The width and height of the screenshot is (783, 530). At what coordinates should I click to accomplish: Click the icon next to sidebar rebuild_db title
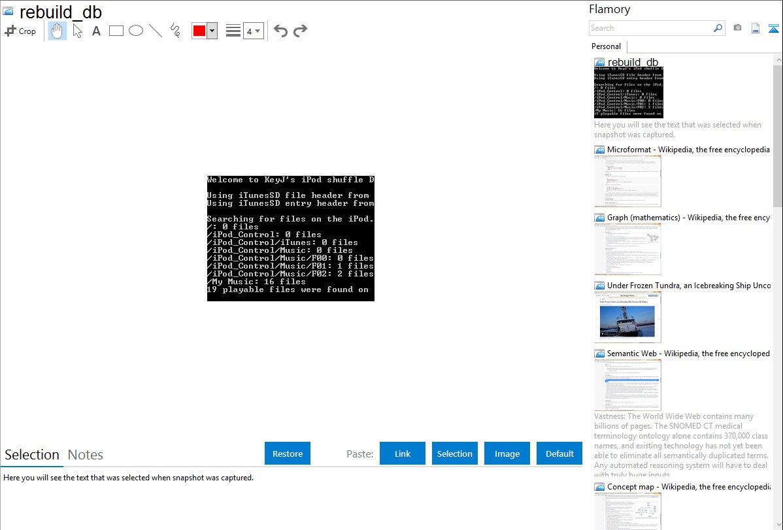click(x=600, y=63)
